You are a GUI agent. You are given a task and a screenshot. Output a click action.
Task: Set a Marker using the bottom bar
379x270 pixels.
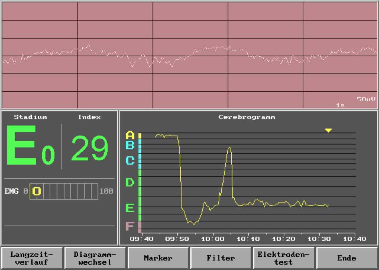pos(158,258)
